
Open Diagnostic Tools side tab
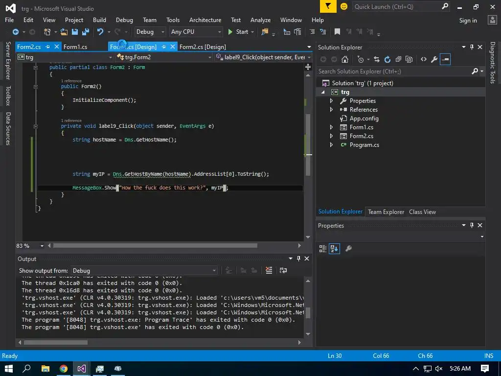coord(493,63)
